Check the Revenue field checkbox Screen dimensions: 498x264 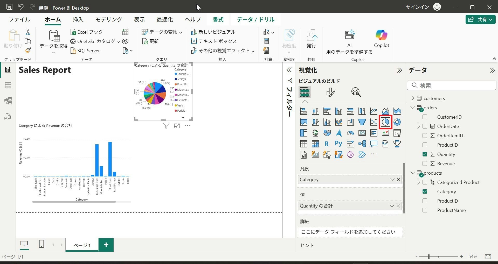click(425, 163)
